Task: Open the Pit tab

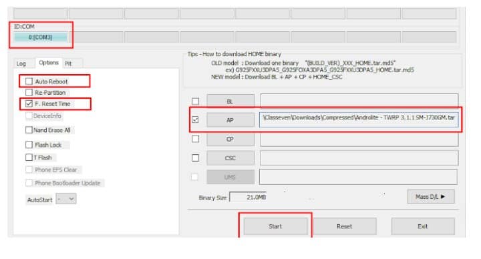Action: [68, 63]
